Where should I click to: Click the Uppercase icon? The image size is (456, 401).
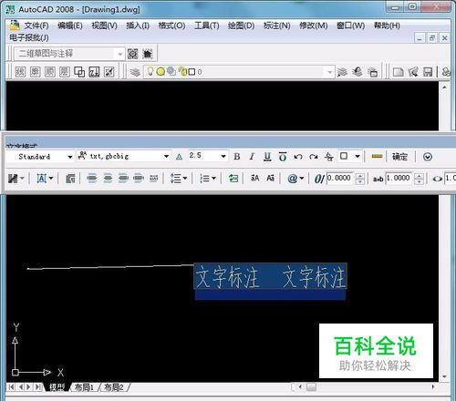coord(254,179)
